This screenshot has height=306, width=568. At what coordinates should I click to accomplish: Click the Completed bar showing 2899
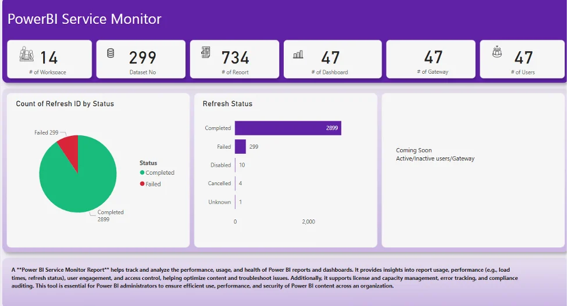(x=287, y=128)
